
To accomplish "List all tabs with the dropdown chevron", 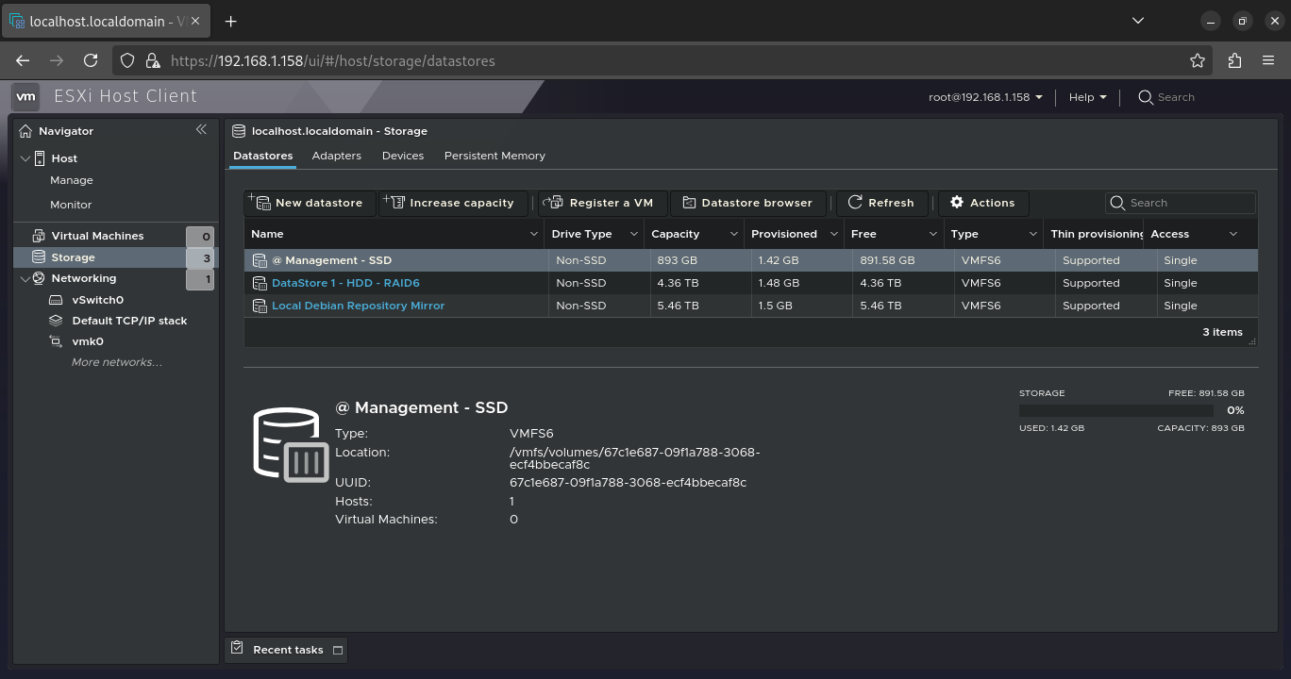I will pos(1138,21).
